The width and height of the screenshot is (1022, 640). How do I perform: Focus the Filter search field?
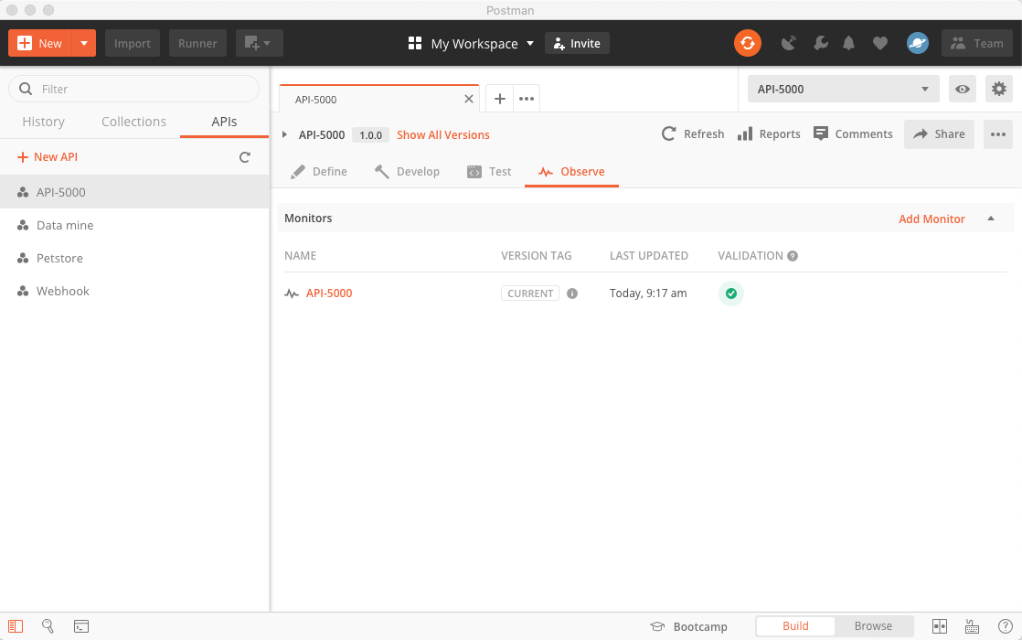click(133, 89)
